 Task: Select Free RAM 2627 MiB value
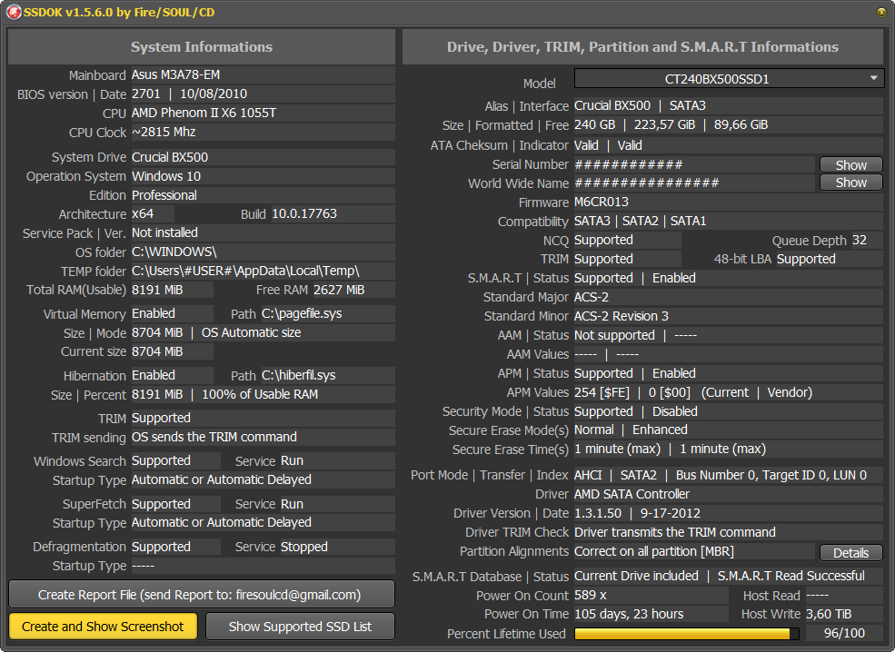point(353,290)
